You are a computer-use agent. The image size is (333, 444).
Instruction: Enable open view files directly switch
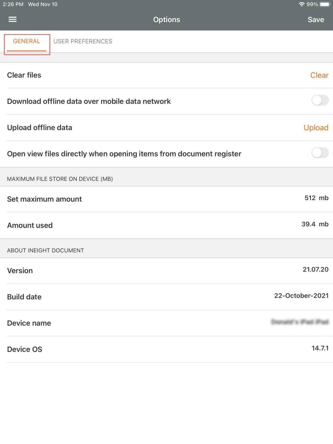[x=320, y=153]
